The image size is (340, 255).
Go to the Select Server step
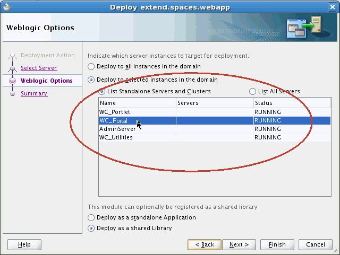pyautogui.click(x=39, y=68)
